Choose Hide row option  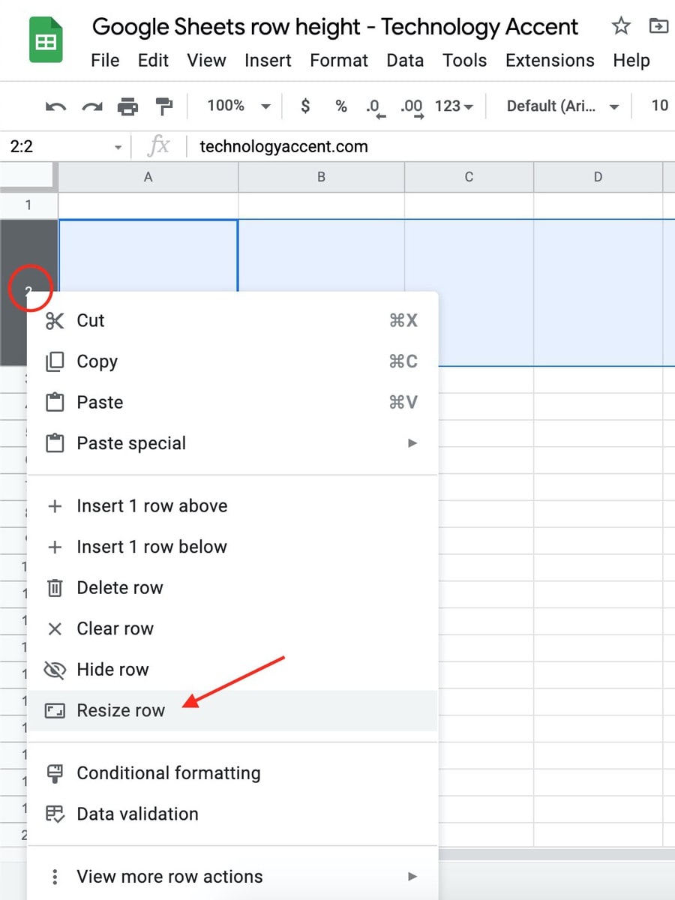(232, 670)
